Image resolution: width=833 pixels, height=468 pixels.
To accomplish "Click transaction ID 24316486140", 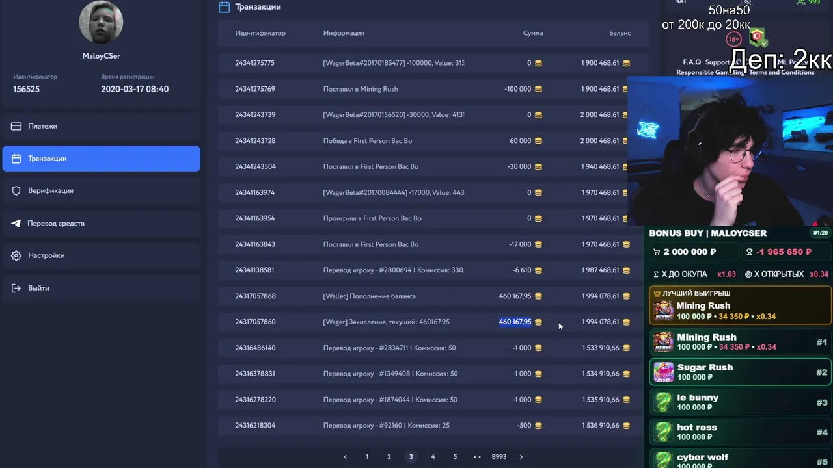I will pos(255,348).
